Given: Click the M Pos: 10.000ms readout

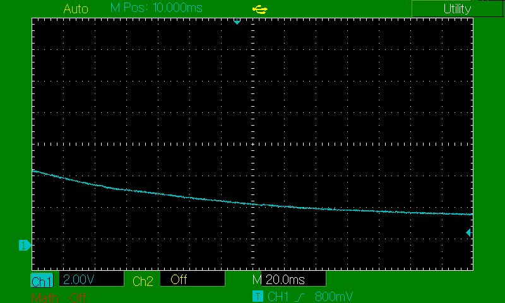Looking at the screenshot, I should point(156,8).
